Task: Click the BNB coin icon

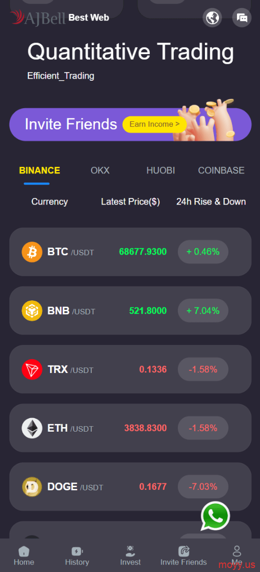Action: pos(32,311)
